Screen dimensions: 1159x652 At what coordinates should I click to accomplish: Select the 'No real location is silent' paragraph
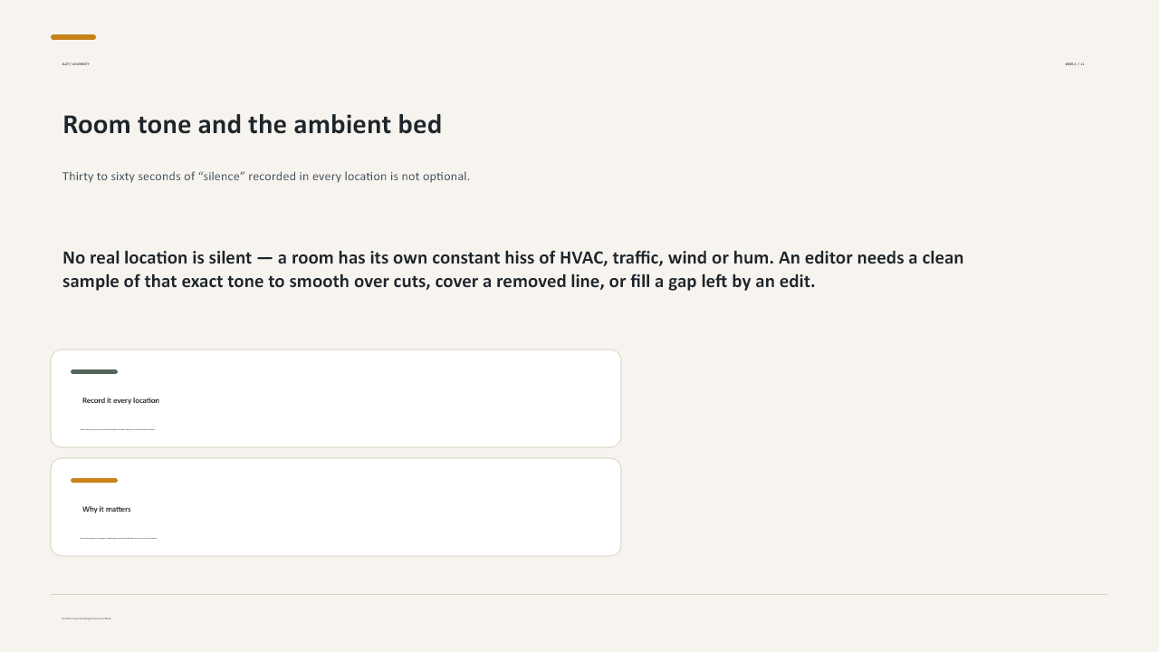512,269
